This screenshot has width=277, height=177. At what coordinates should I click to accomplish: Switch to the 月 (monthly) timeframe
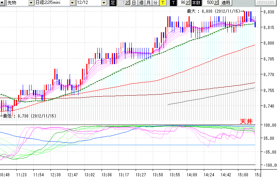pos(148,3)
